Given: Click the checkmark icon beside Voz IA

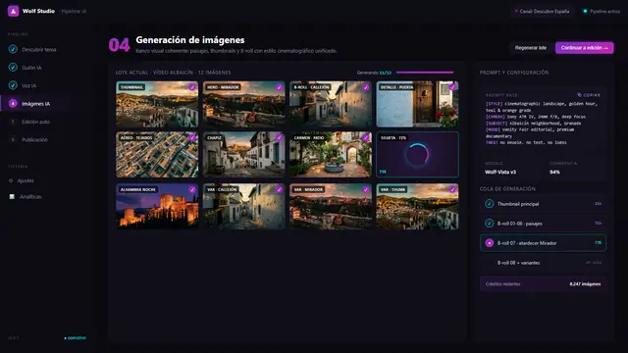Looking at the screenshot, I should 13,85.
